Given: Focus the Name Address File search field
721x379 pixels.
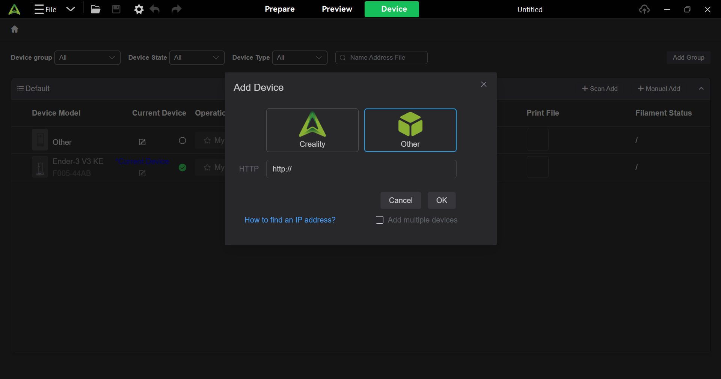Looking at the screenshot, I should click(382, 57).
